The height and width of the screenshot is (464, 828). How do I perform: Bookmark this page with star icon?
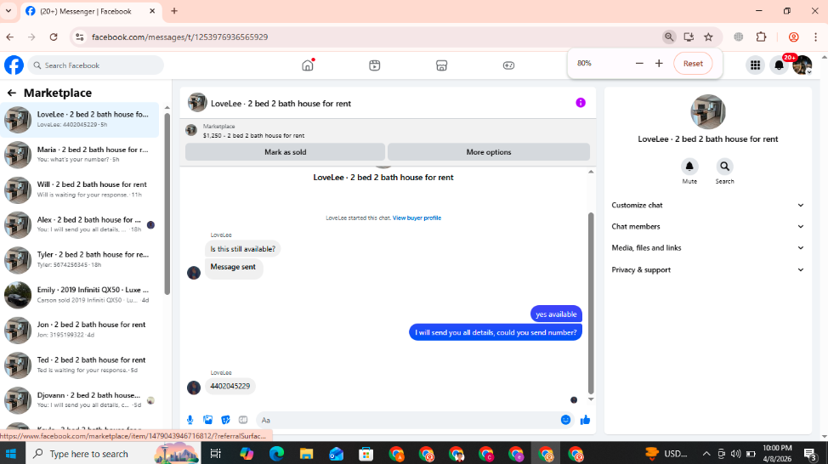[x=708, y=37]
